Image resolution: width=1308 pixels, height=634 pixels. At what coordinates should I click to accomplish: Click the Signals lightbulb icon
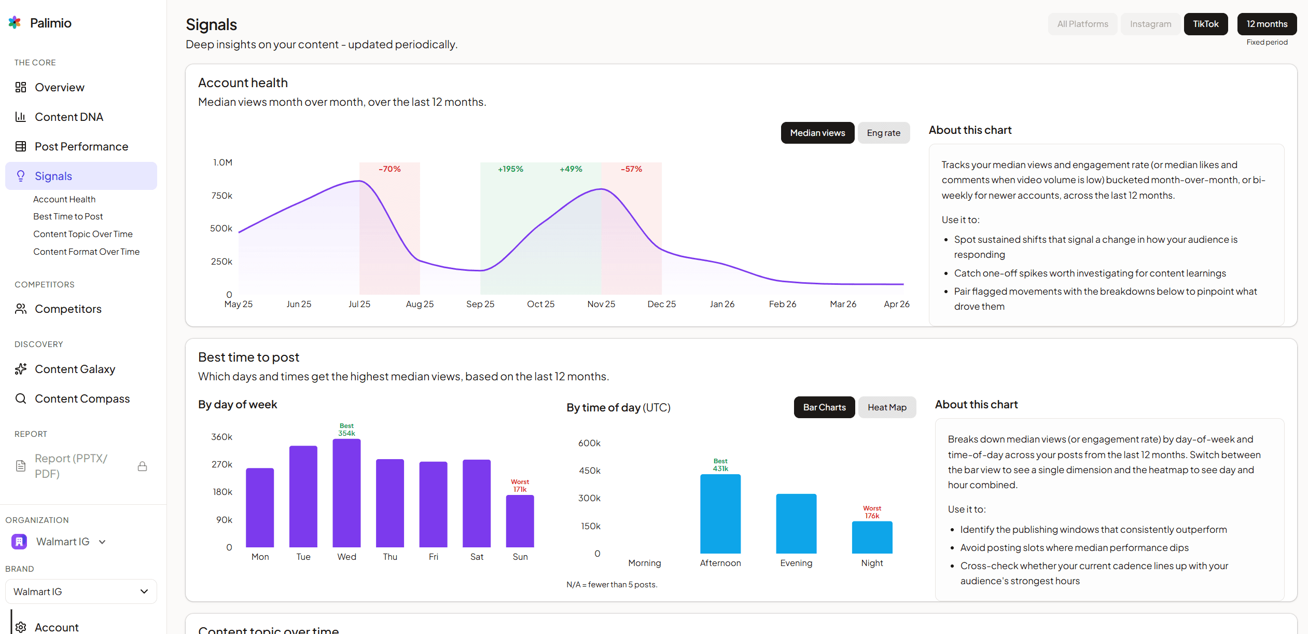pos(21,176)
